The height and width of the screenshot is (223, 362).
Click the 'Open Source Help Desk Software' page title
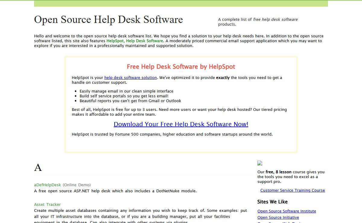pyautogui.click(x=108, y=20)
